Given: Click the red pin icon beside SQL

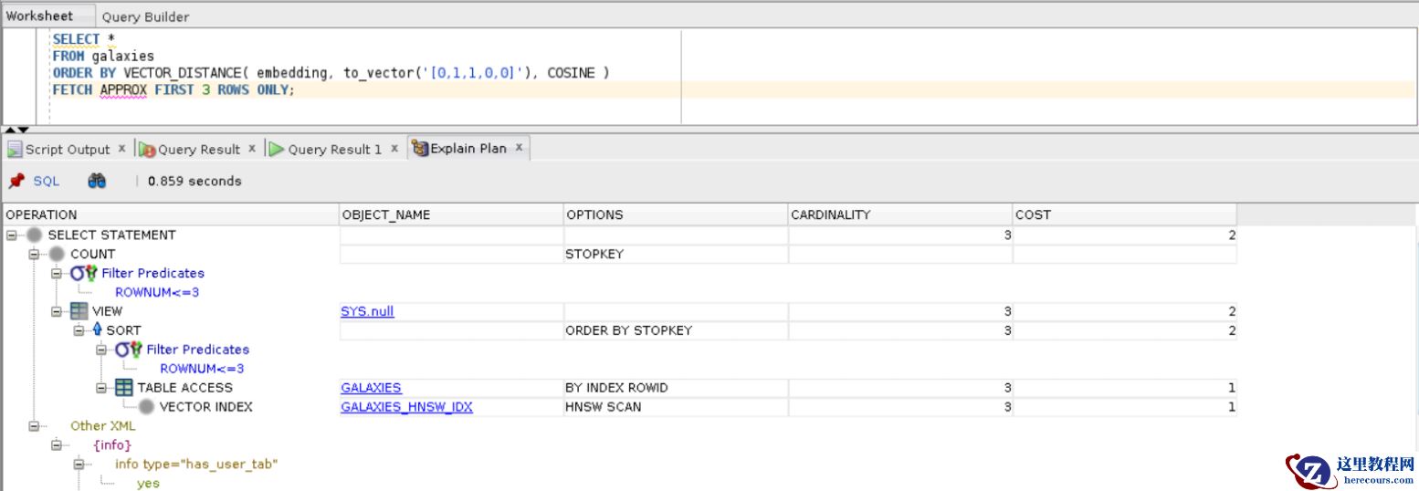Looking at the screenshot, I should [16, 181].
